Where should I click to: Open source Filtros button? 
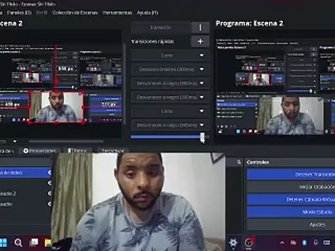point(77,151)
